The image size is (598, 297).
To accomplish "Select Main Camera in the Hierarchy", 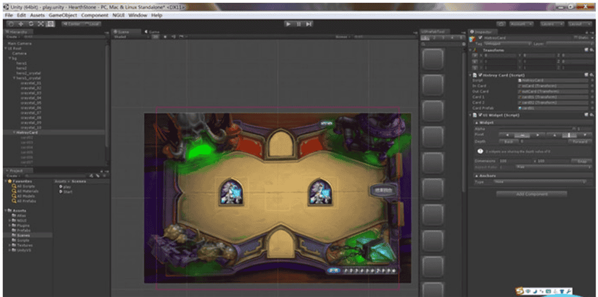I will coord(20,44).
